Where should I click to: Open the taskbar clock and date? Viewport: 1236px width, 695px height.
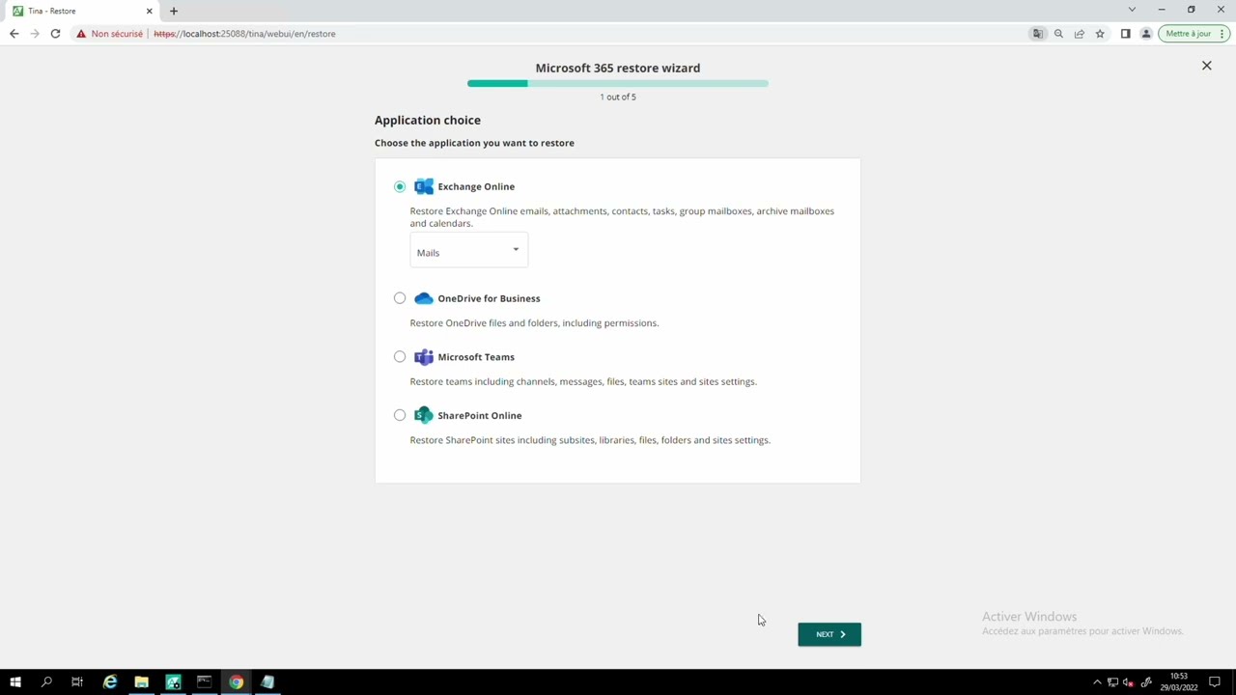coord(1179,682)
